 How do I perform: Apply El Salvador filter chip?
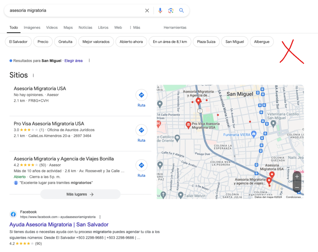pos(18,42)
